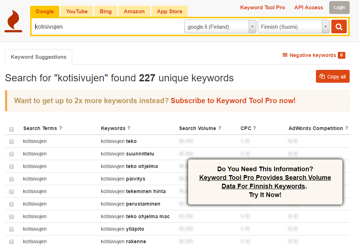359x245 pixels.
Task: Switch to the Amazon tab
Action: (134, 11)
